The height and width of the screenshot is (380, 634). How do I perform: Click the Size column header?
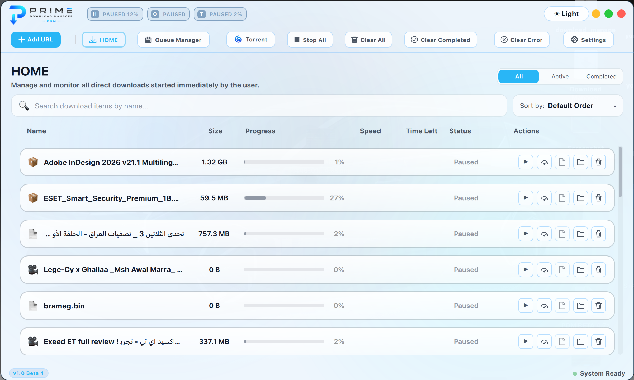pos(215,131)
